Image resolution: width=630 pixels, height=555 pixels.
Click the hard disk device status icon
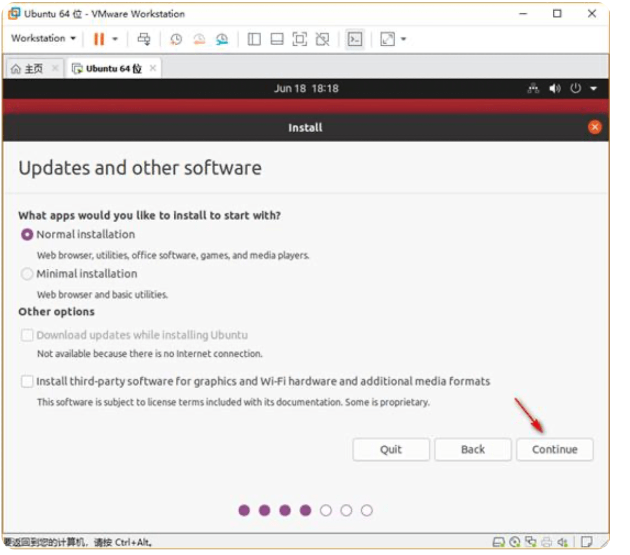pyautogui.click(x=498, y=542)
